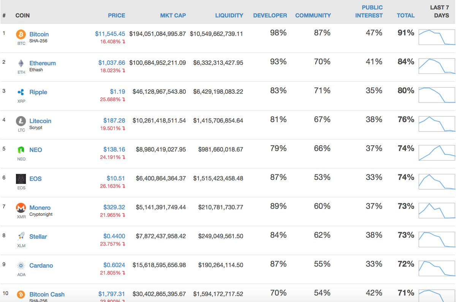Screen dimensions: 456x302
Task: Open the Bitcoin Cash coin link
Action: [x=47, y=294]
